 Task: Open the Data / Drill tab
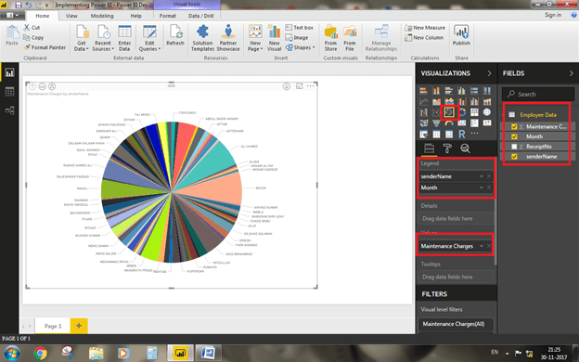coord(200,16)
